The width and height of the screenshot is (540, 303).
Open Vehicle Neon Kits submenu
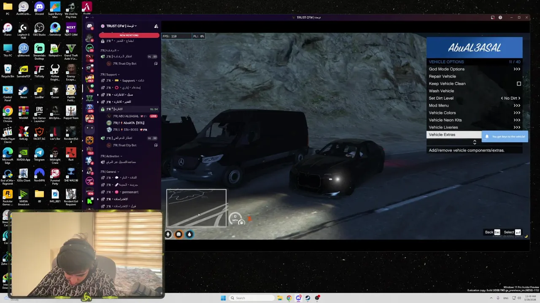(x=475, y=120)
